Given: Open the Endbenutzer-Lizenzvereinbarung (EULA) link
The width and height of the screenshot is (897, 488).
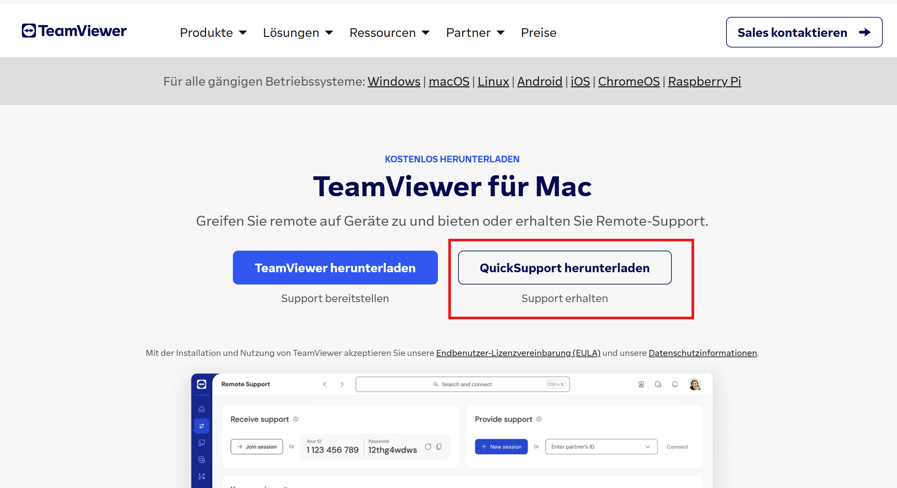Looking at the screenshot, I should click(518, 353).
